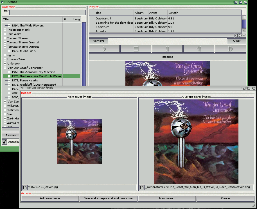Click the collection tree vertical scrollbar
257x209 pixels.
pyautogui.click(x=84, y=54)
